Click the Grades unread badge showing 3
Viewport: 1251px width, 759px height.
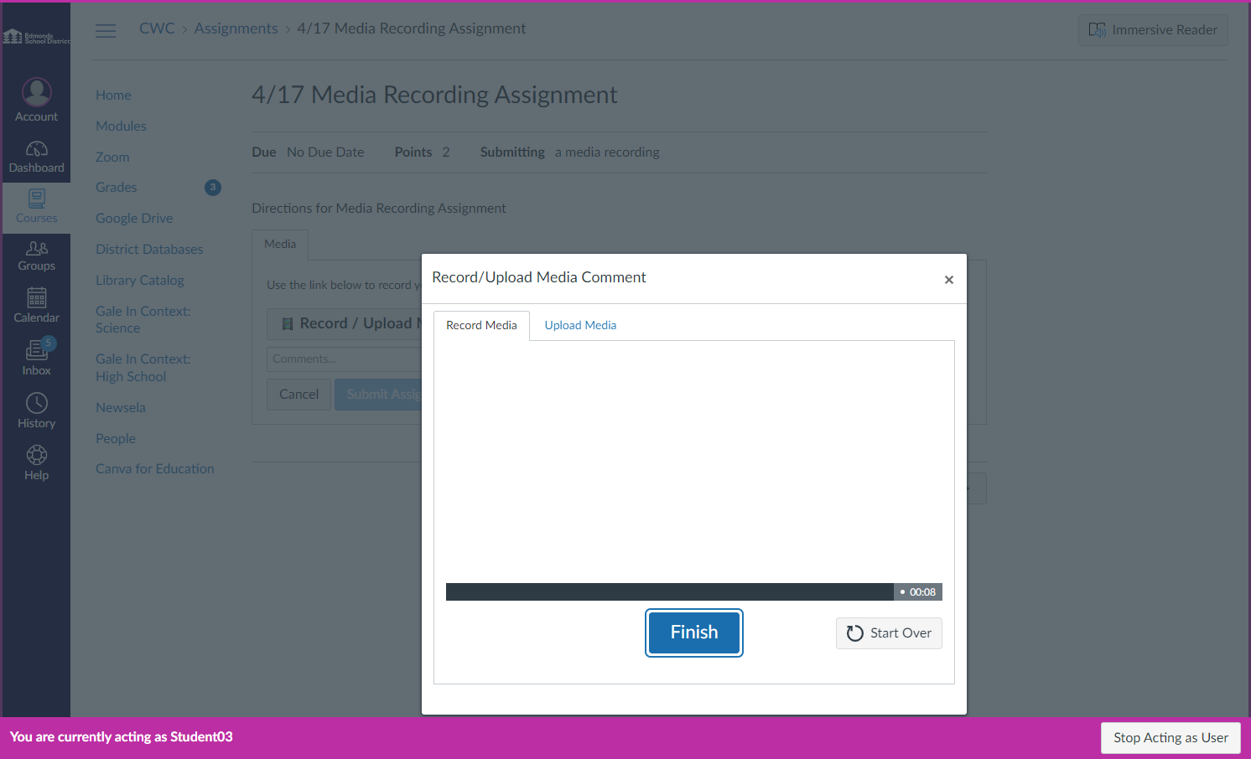(x=213, y=188)
